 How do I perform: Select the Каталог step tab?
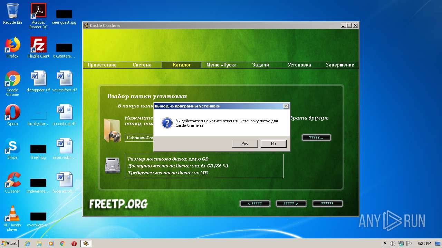click(x=182, y=65)
